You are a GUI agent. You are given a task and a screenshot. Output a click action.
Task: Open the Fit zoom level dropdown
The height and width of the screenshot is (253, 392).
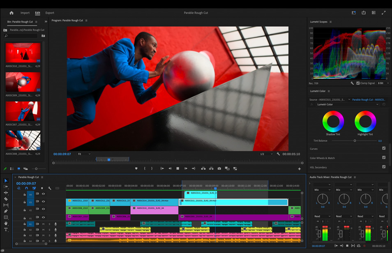click(x=84, y=154)
